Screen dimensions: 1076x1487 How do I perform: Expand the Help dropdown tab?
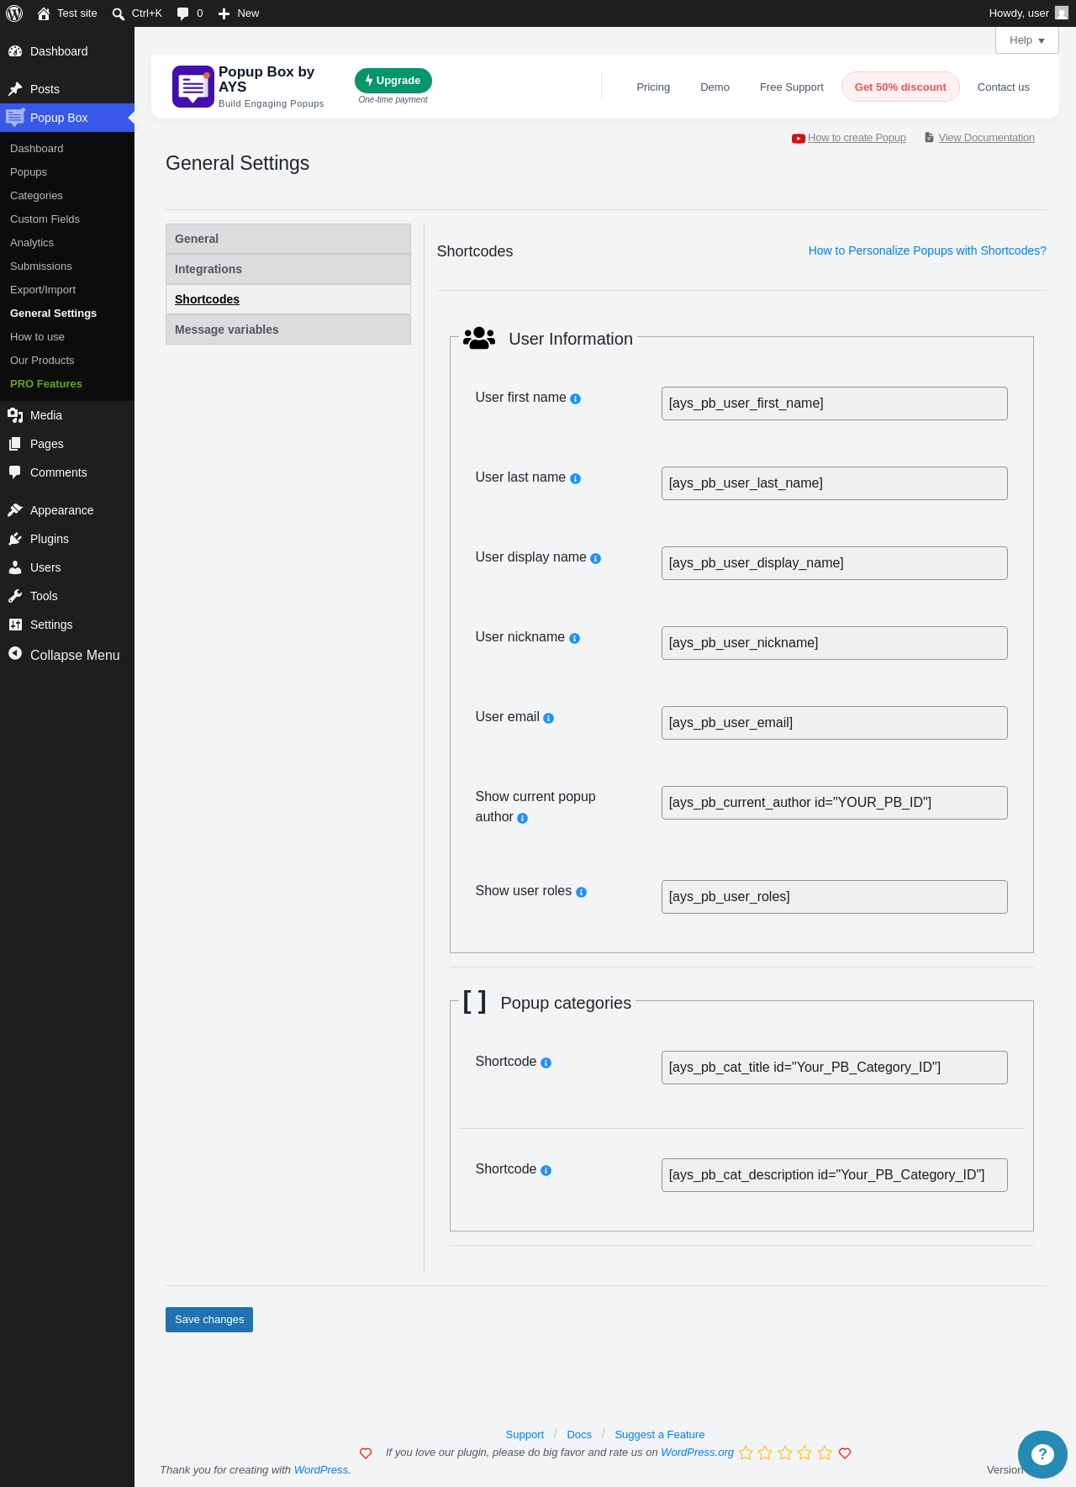pyautogui.click(x=1027, y=40)
